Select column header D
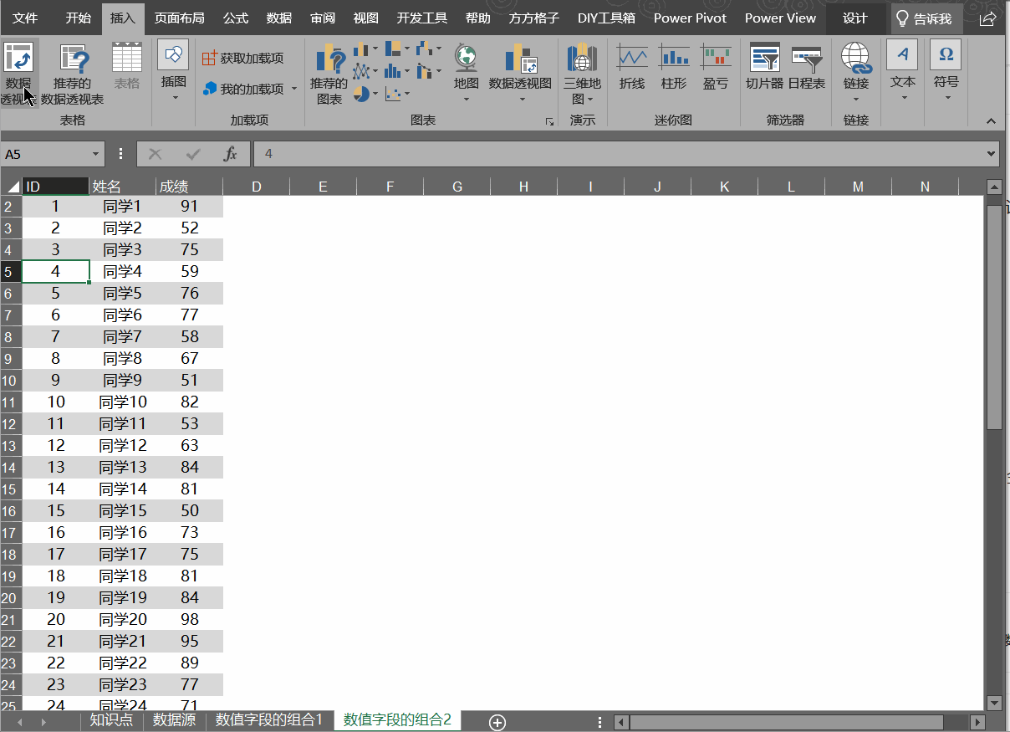1010x732 pixels. (x=256, y=187)
